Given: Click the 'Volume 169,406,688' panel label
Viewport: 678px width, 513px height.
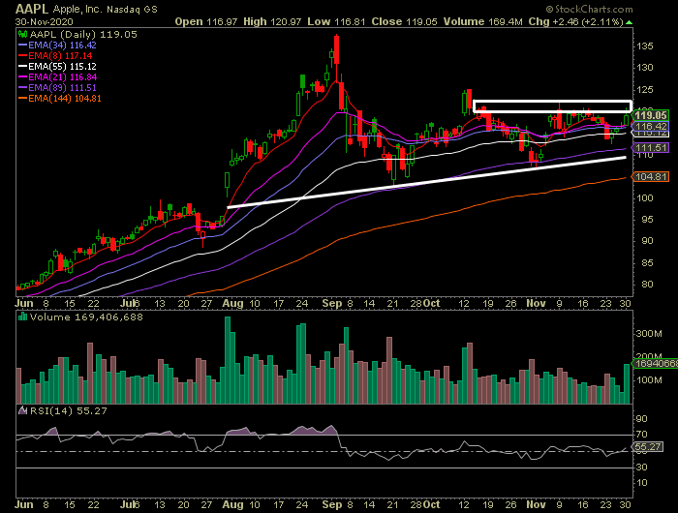Looking at the screenshot, I should pyautogui.click(x=86, y=317).
